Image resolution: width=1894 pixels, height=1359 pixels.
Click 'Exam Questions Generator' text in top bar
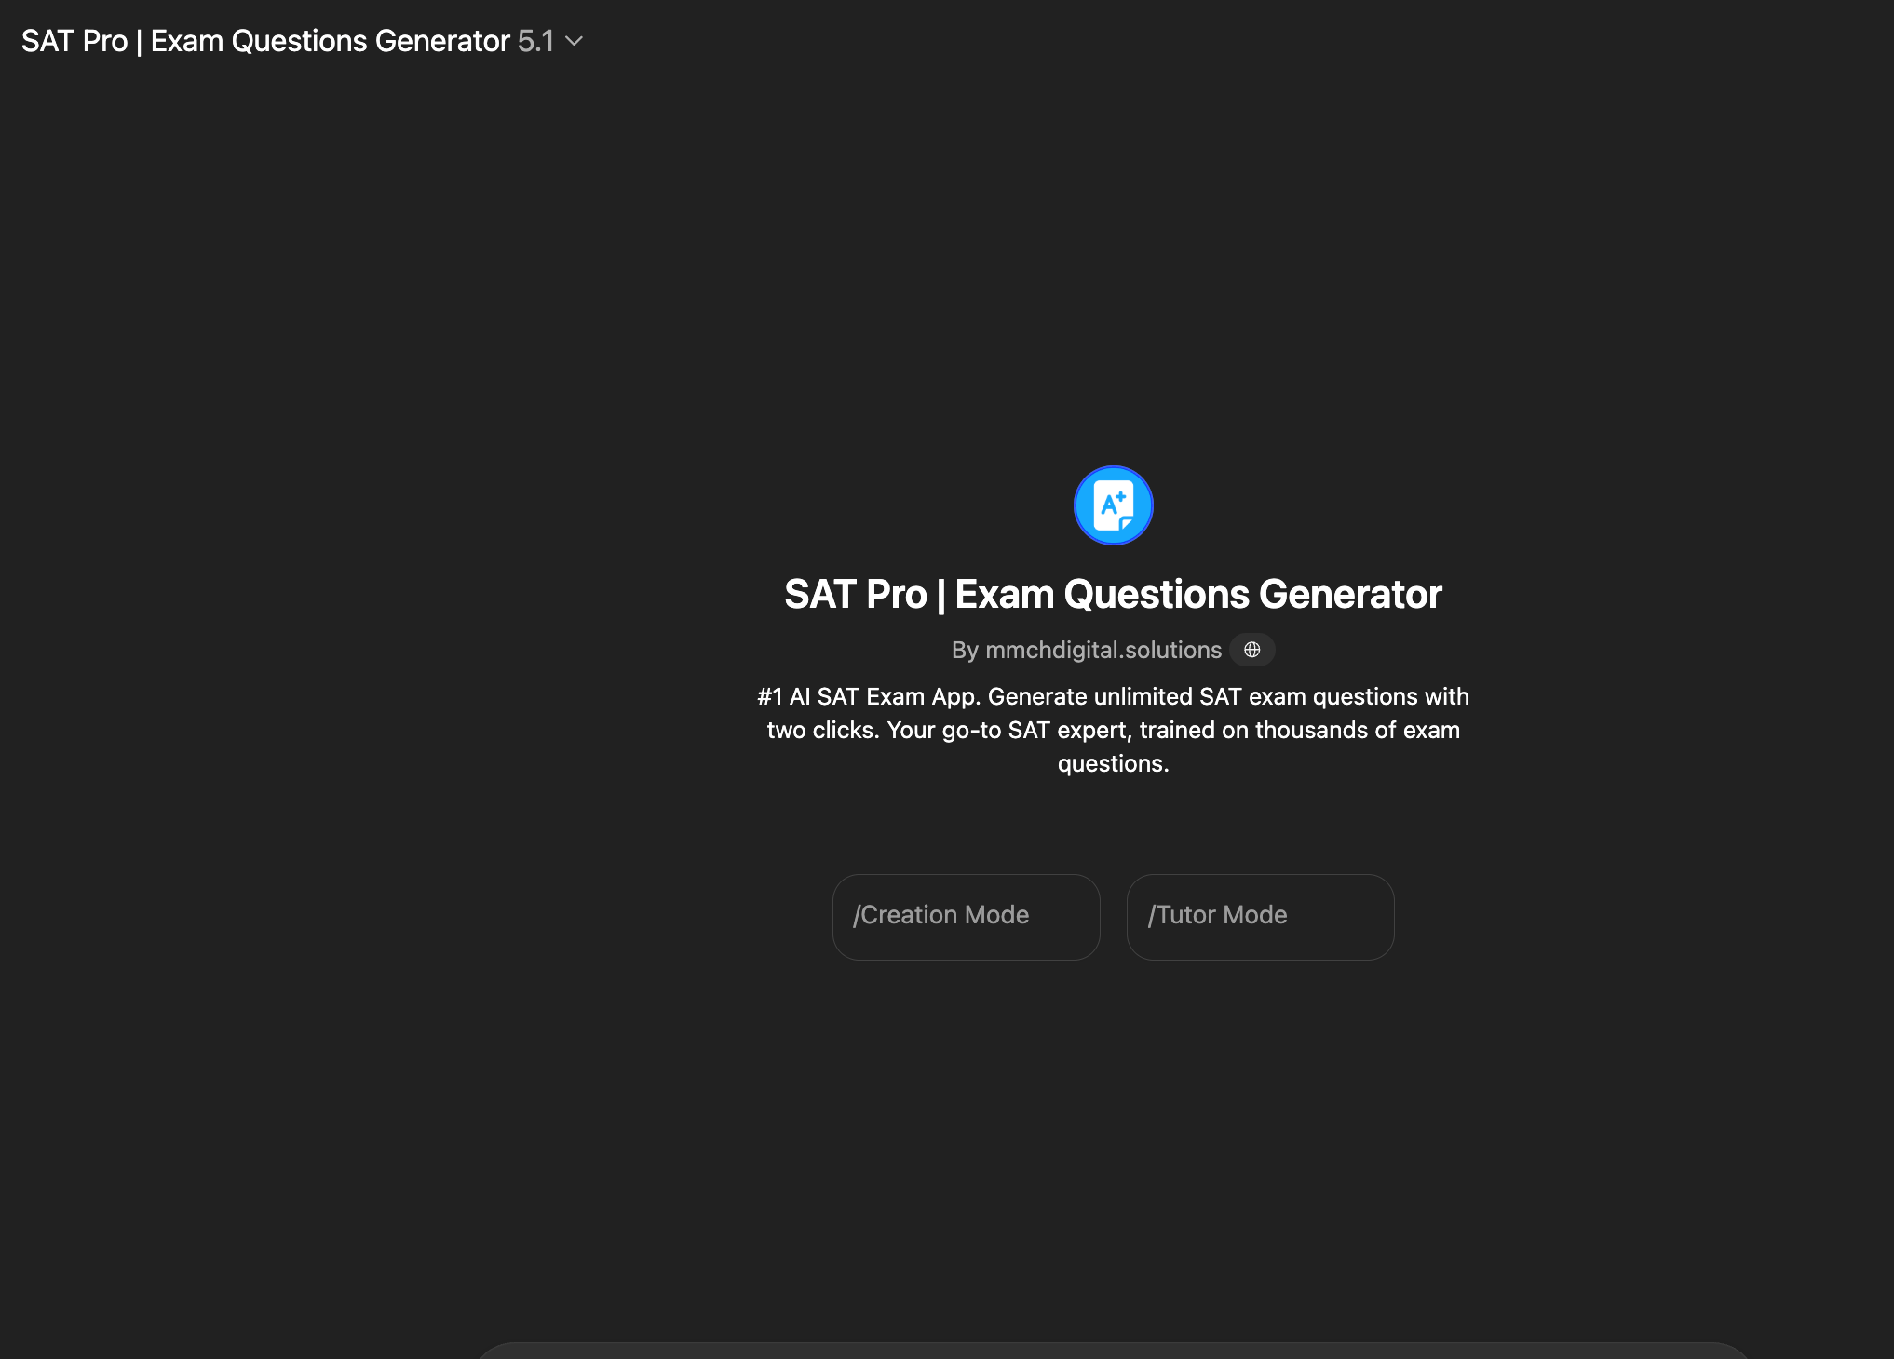[330, 41]
